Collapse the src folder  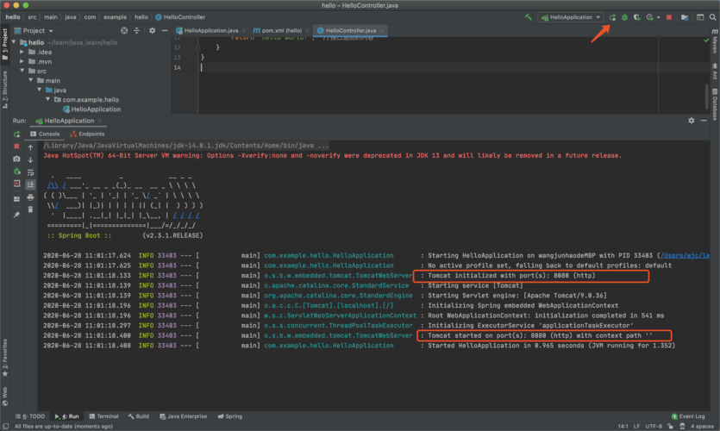click(22, 71)
